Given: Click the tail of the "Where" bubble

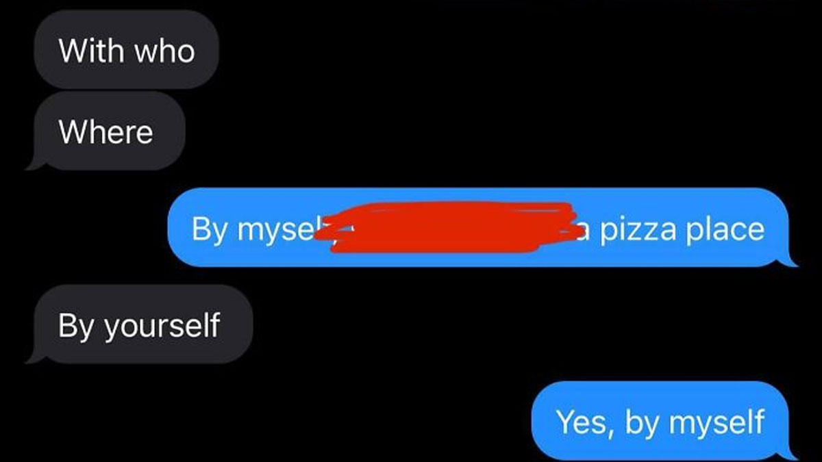Looking at the screenshot, I should (33, 163).
